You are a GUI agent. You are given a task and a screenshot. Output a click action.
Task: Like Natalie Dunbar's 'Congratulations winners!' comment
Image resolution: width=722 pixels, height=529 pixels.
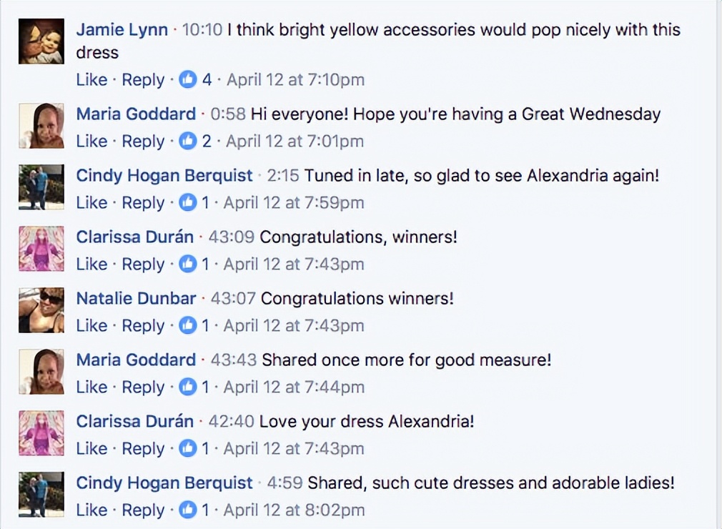(92, 325)
